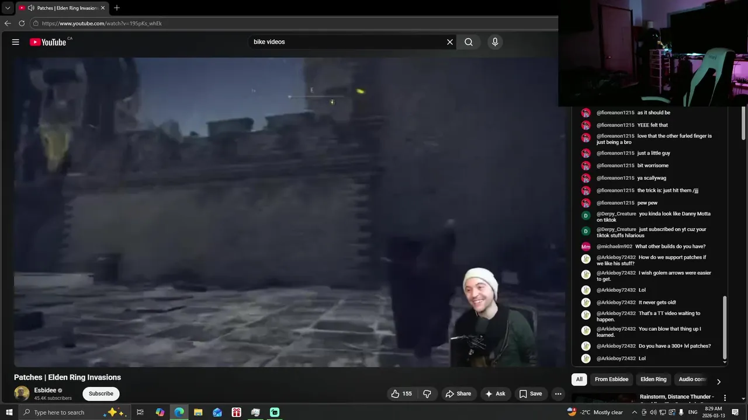Click @Derpy_Creature avatar beside tiktok subscription comment

(586, 232)
